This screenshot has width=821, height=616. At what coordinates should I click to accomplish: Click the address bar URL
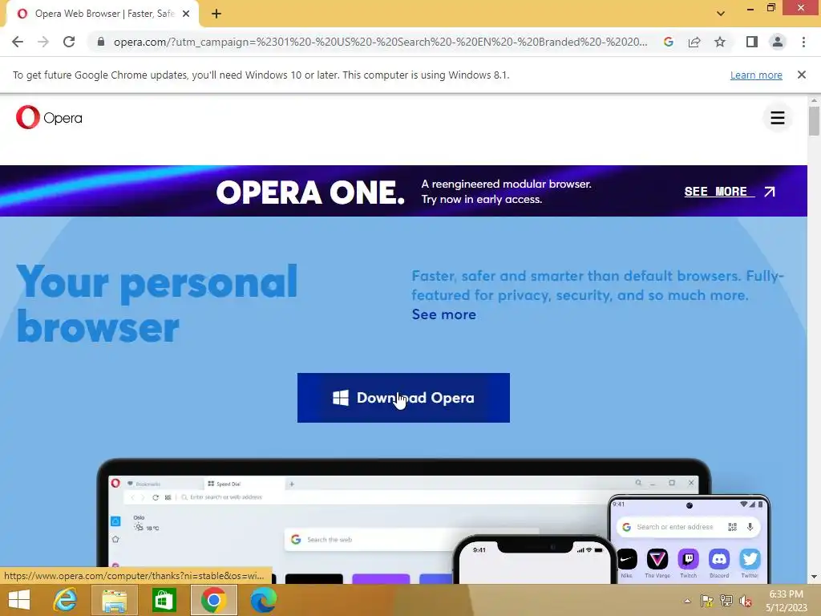(381, 42)
